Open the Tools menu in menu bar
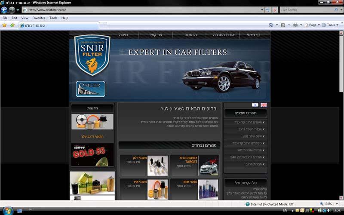This screenshot has width=344, height=215. 53,18
